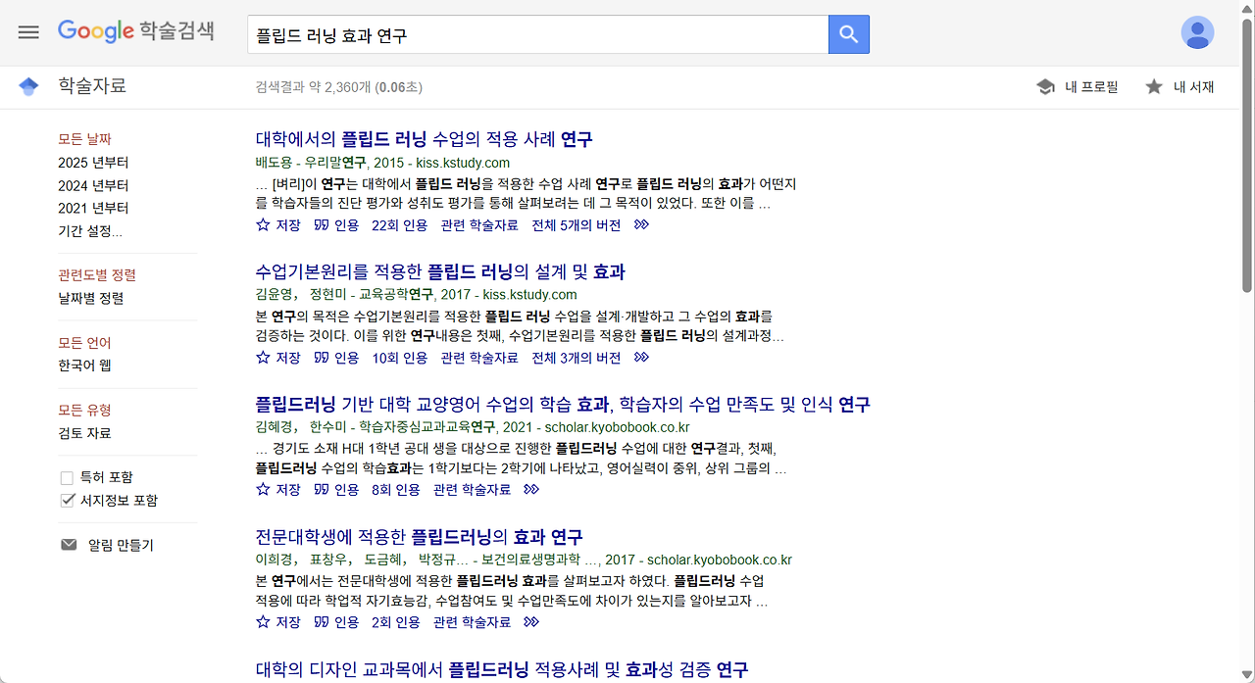
Task: Open 관련 학술자료 for 이희경 result
Action: tap(473, 622)
